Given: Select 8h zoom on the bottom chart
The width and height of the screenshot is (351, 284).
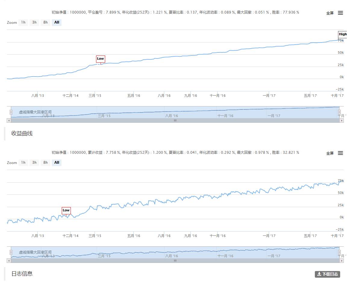Looking at the screenshot, I should tap(45, 163).
